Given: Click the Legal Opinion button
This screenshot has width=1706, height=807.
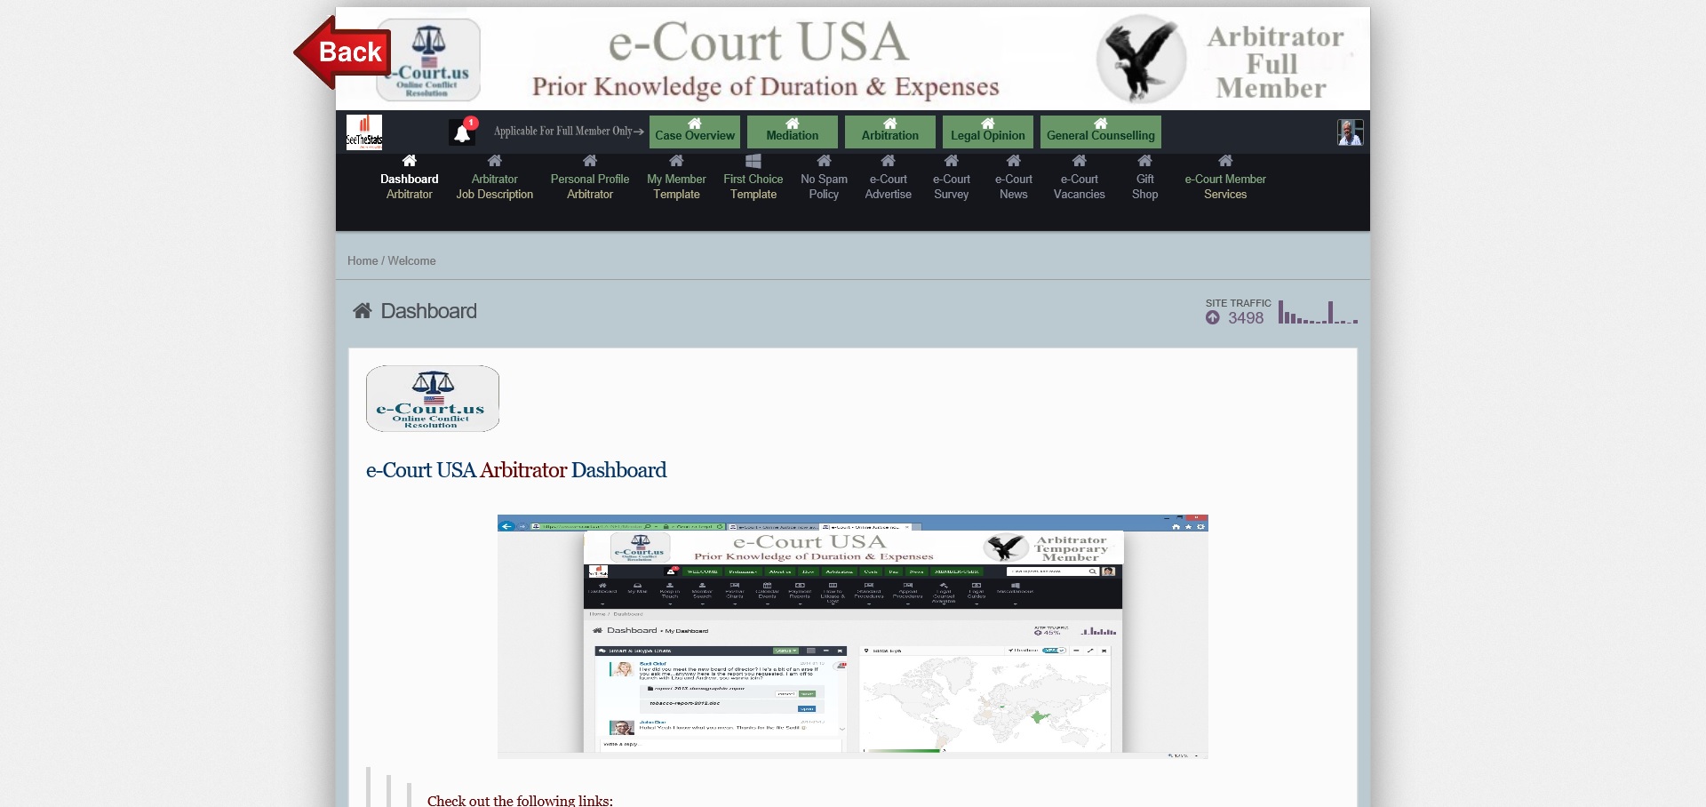Looking at the screenshot, I should [987, 132].
